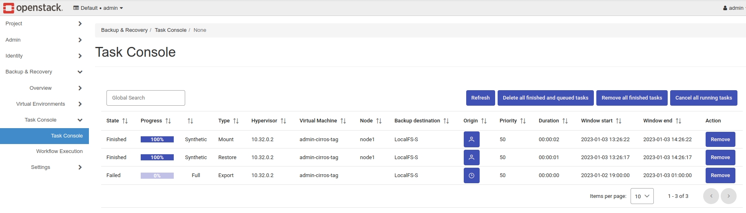Open the Default admin project dropdown
Viewport: 746px width, 213px height.
pos(98,8)
